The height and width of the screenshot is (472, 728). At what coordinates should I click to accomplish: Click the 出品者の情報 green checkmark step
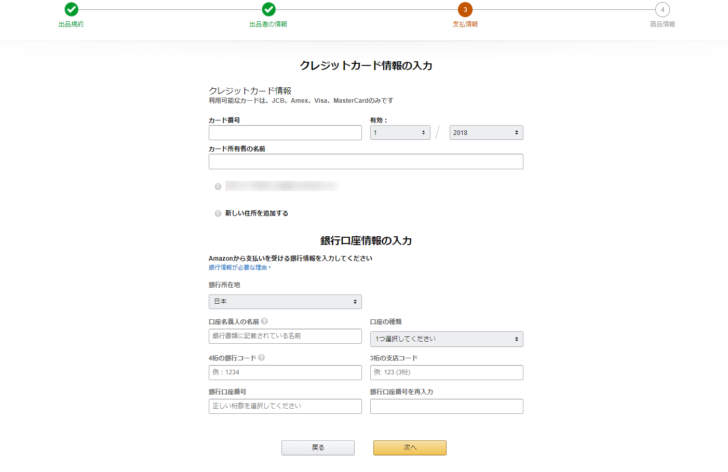[268, 9]
